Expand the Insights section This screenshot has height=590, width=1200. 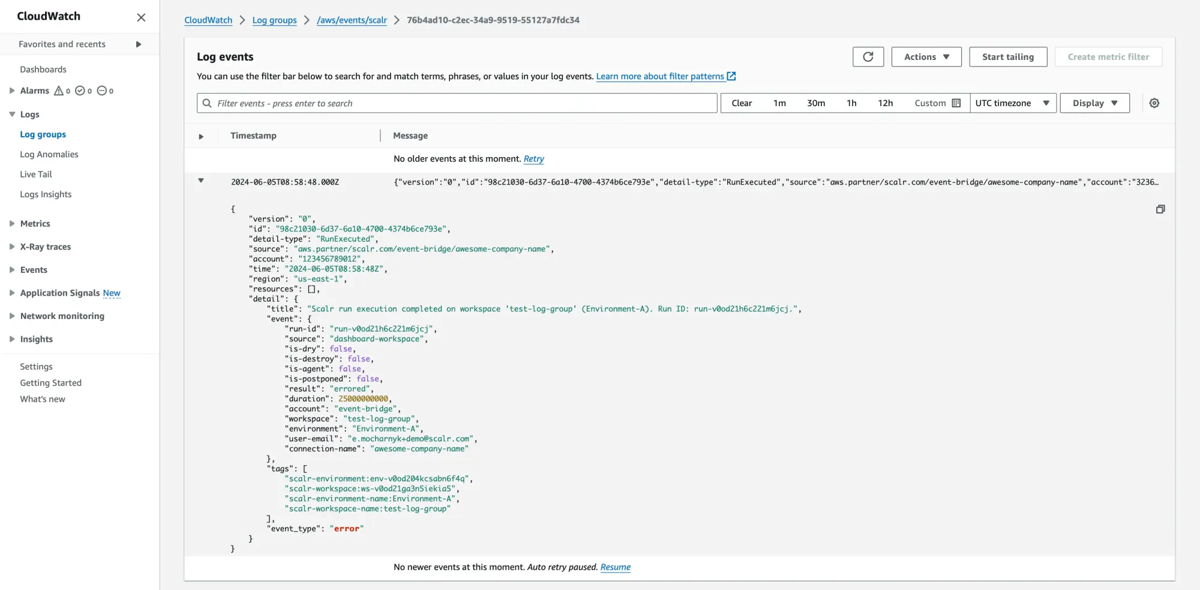pyautogui.click(x=12, y=339)
